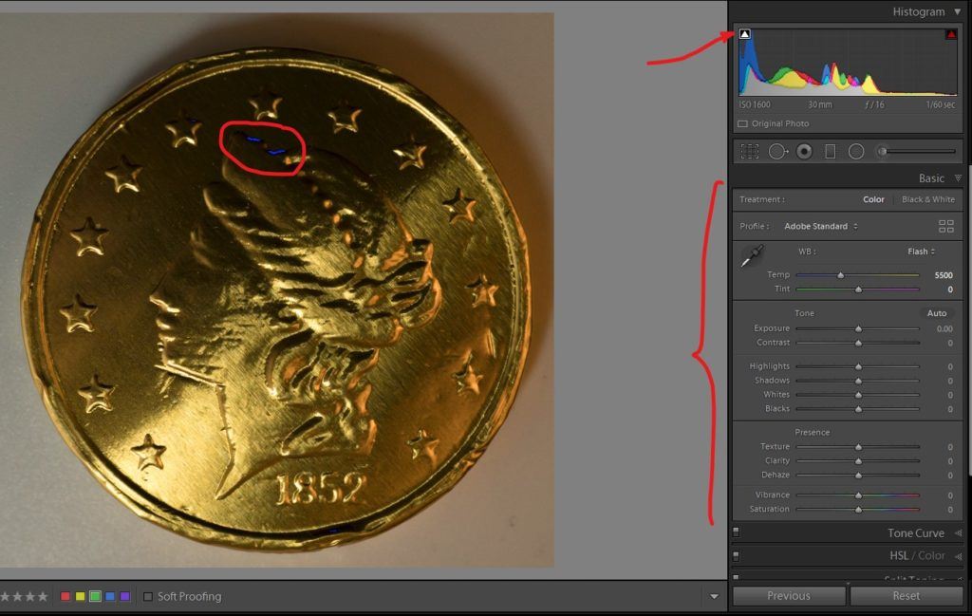This screenshot has width=972, height=616.
Task: Collapse the Histogram panel
Action: click(x=956, y=12)
